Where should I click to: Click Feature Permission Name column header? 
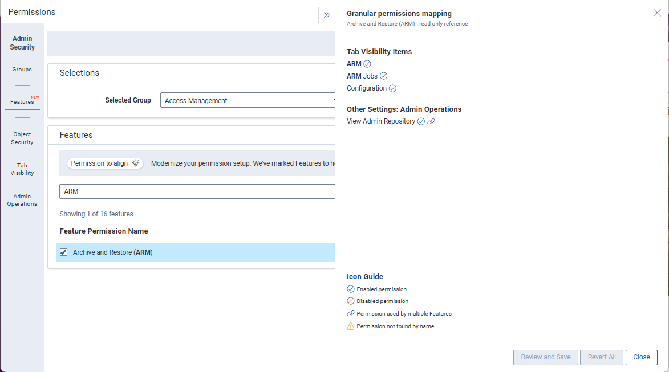click(x=104, y=231)
